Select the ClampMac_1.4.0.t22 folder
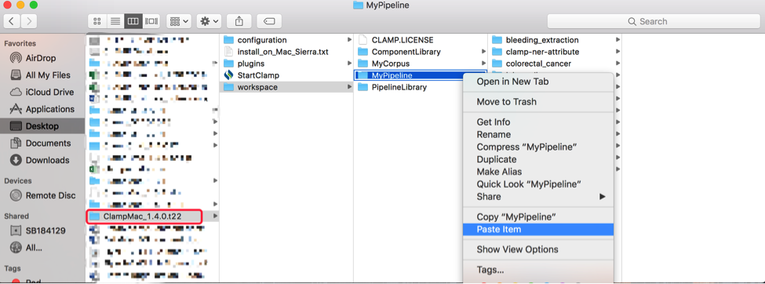 144,217
